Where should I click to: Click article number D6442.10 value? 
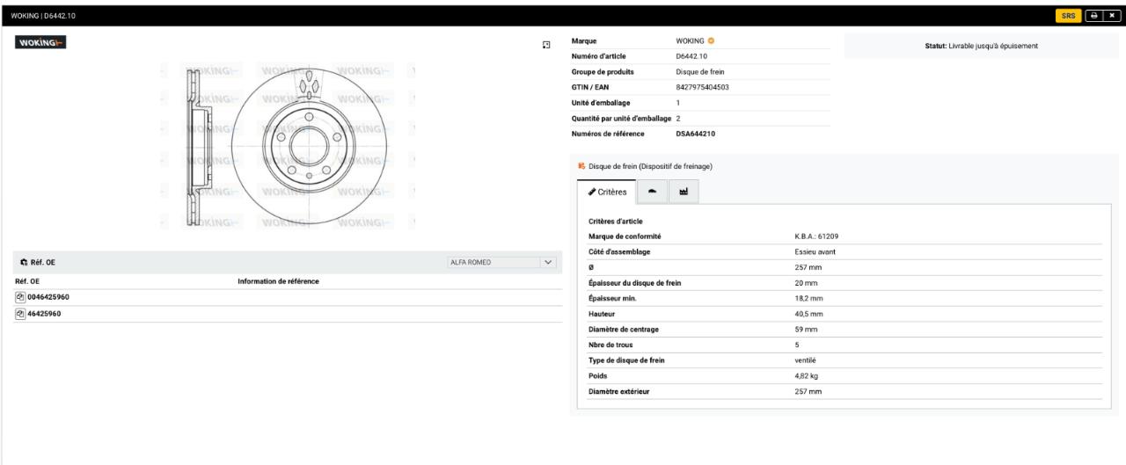691,56
